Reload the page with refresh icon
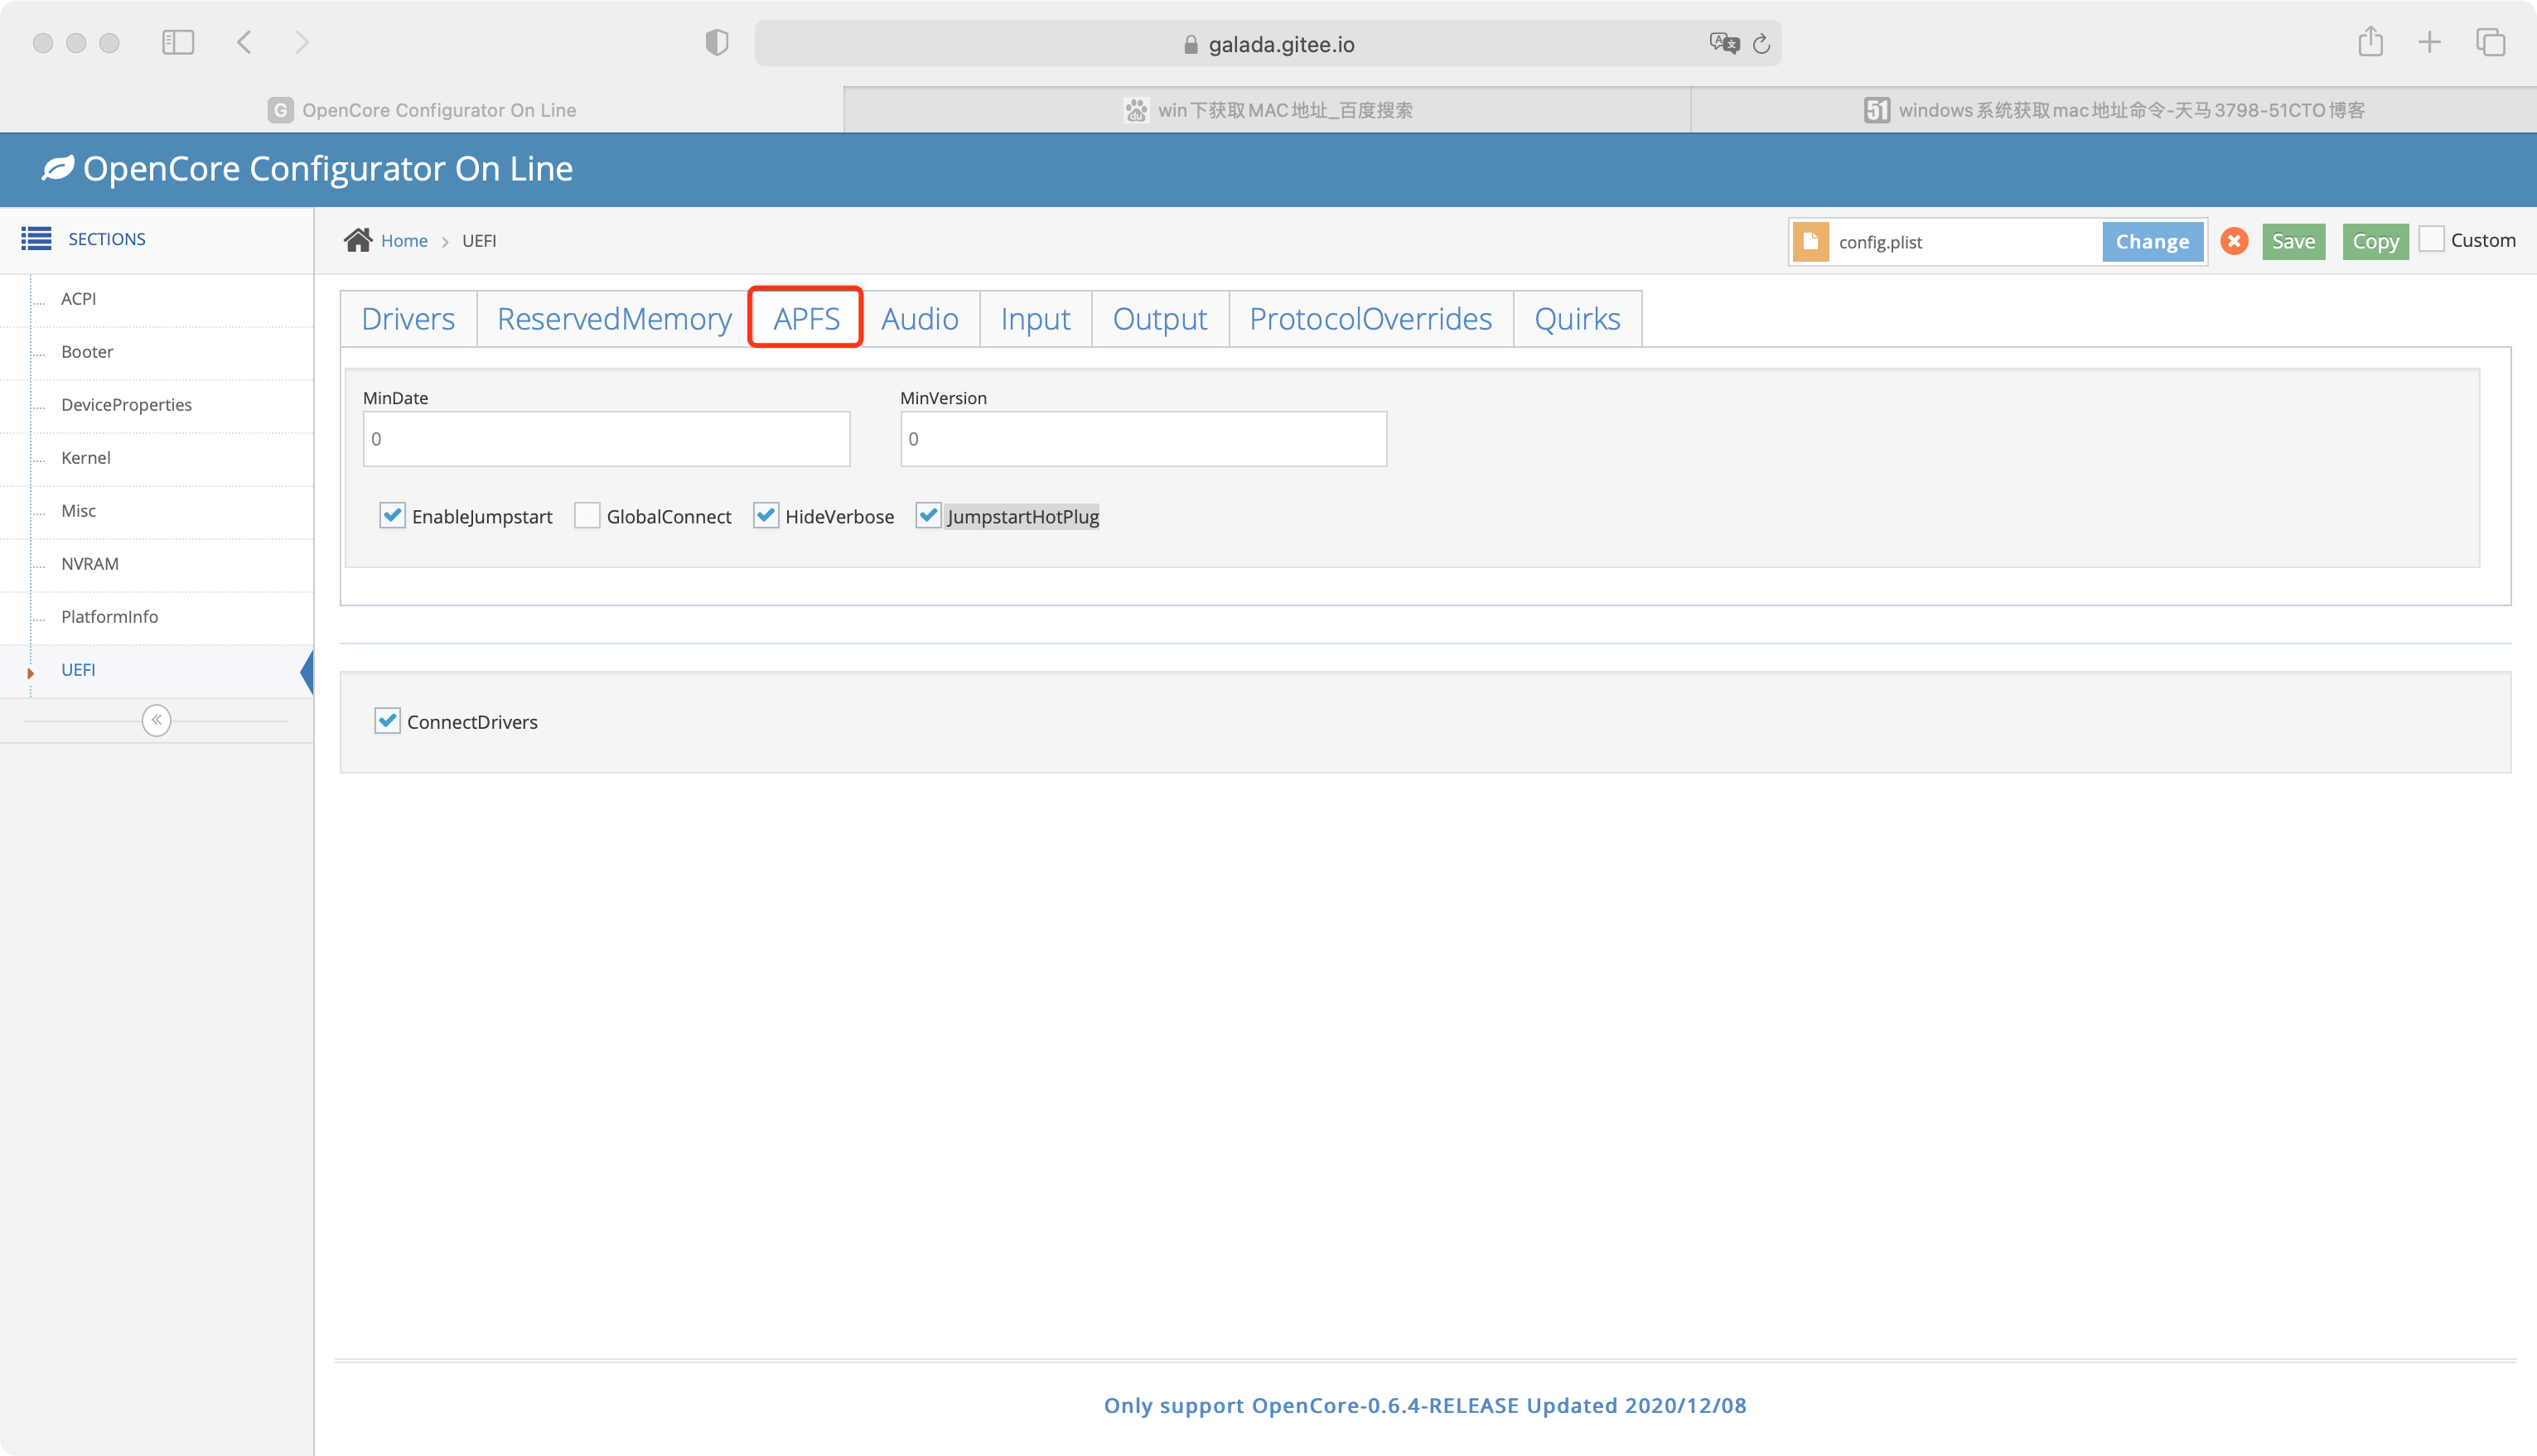 (1761, 43)
